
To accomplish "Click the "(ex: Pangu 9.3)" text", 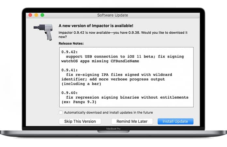I will 79,102.
